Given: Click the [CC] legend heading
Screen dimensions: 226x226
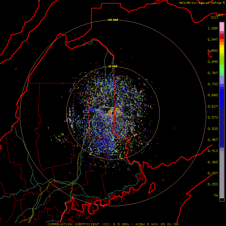Looking at the screenshot, I should 214,17.
